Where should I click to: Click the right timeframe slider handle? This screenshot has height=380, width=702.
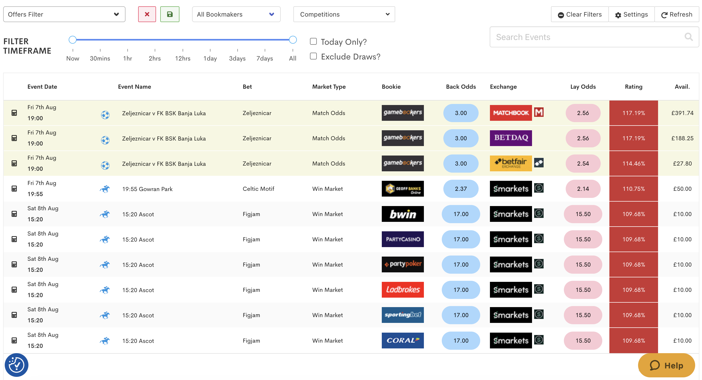(293, 40)
